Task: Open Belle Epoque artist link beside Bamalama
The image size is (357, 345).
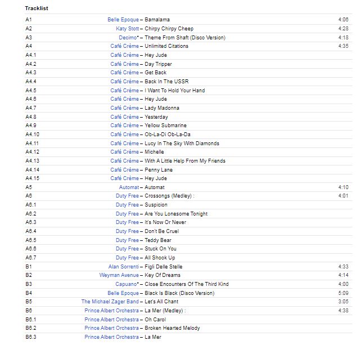Action: click(x=123, y=20)
